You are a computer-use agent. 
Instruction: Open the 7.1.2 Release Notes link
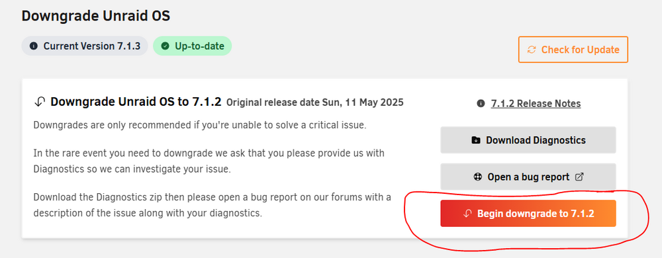[536, 103]
